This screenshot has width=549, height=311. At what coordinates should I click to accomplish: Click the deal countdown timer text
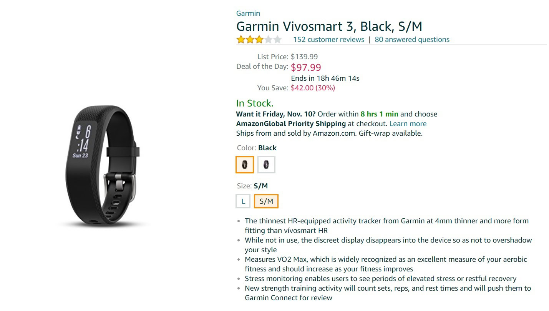(x=325, y=78)
